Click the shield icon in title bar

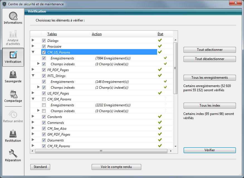click(x=4, y=4)
